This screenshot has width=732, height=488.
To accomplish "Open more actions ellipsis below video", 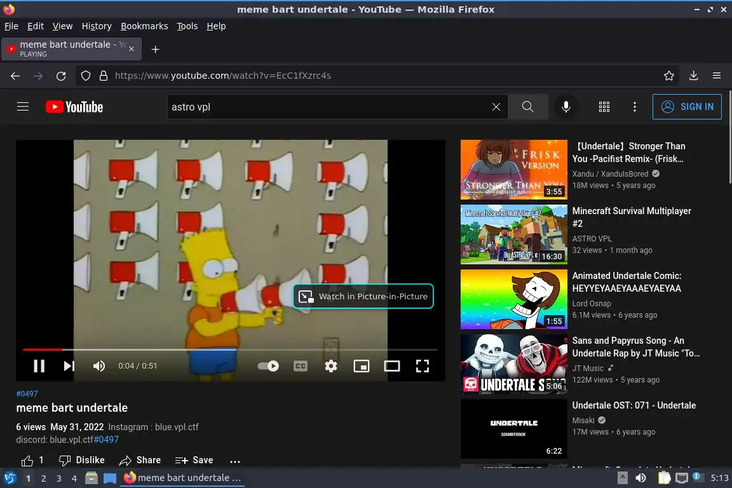I will point(235,461).
